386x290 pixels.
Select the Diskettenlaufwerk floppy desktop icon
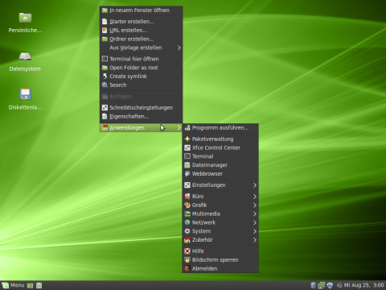[x=25, y=99]
